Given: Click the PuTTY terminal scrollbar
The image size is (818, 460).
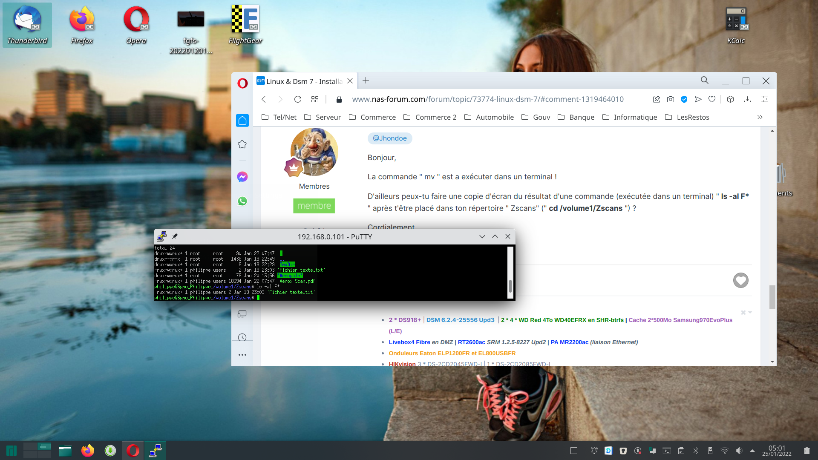Looking at the screenshot, I should [x=510, y=273].
